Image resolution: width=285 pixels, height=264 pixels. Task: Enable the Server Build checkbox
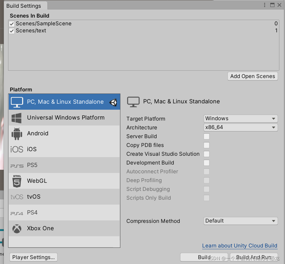(206, 136)
